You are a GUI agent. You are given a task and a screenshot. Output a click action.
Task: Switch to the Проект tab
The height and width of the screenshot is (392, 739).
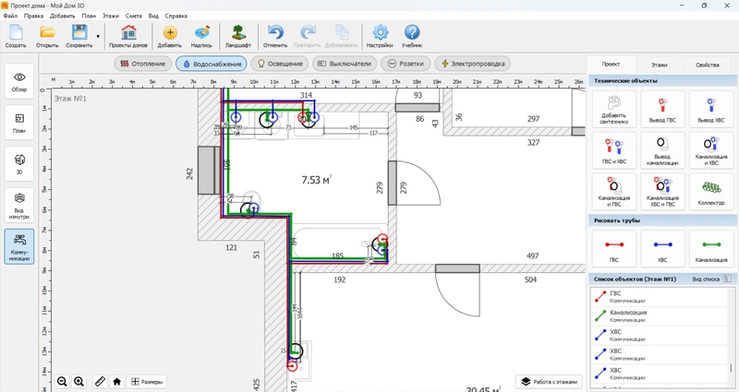[611, 64]
